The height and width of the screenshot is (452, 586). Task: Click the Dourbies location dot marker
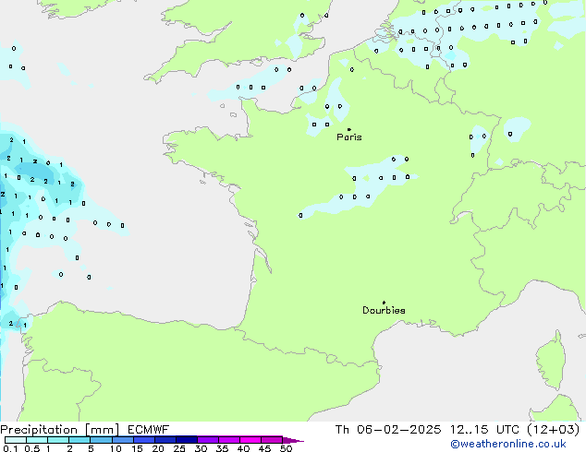pyautogui.click(x=384, y=303)
